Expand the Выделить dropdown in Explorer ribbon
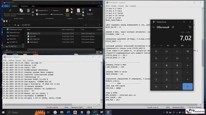 [x=90, y=16]
